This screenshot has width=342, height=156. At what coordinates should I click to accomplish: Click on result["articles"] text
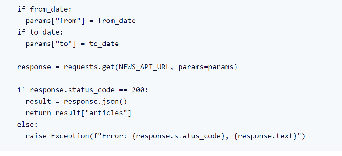[x=93, y=113]
